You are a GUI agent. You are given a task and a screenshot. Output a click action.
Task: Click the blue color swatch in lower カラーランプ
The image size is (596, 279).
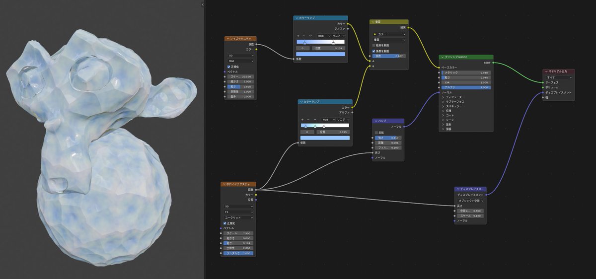click(x=325, y=138)
